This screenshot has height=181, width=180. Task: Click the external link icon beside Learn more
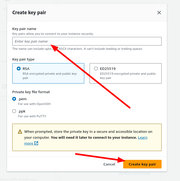pos(36,143)
